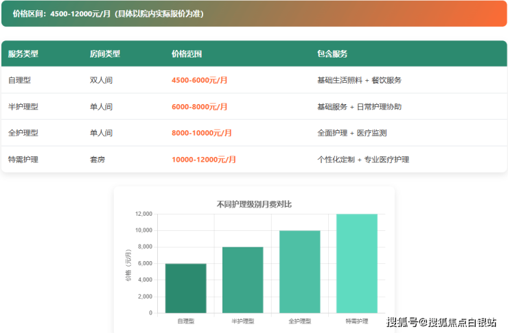Click the dark green 自理型 chart bar
Image resolution: width=508 pixels, height=333 pixels.
coord(185,288)
